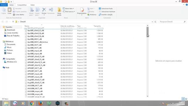Screen dimensions: 188x106
Task: Click Selecionar tudo
Action: point(106,9)
